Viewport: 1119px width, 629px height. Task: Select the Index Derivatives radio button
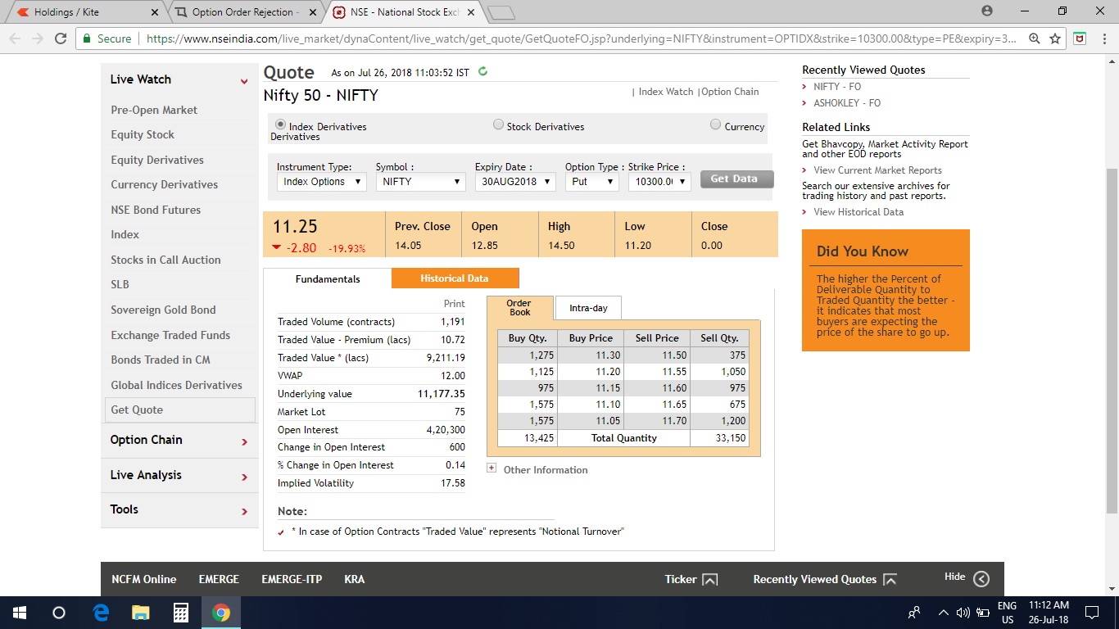(281, 125)
